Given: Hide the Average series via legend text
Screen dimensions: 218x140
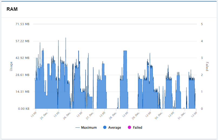Looking at the screenshot, I should (x=114, y=128).
